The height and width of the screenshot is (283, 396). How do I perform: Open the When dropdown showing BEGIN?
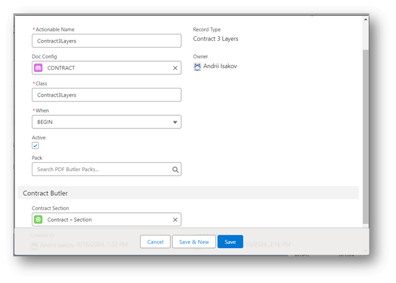[107, 122]
